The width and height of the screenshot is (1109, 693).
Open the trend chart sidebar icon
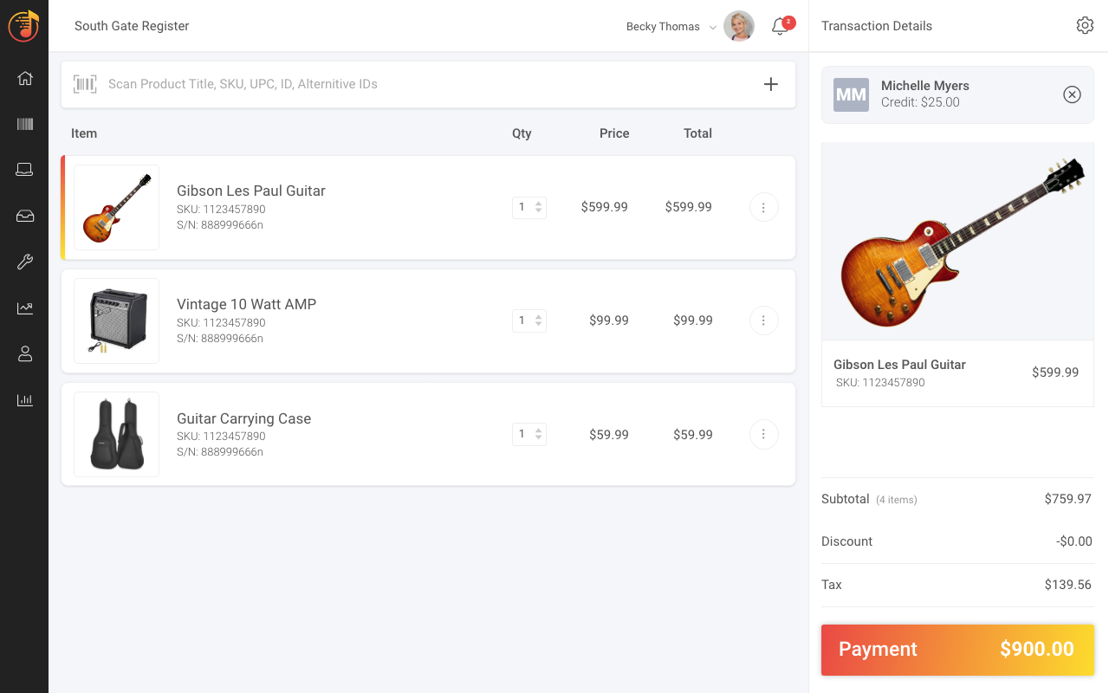(x=25, y=308)
